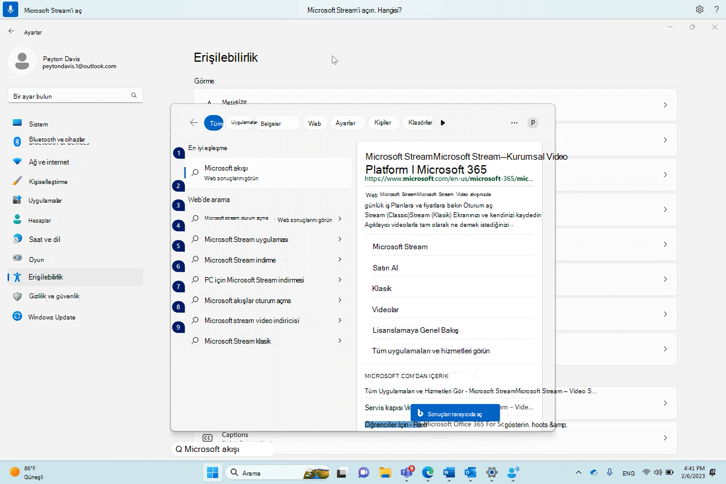Click the weather widget Güneşli
Image resolution: width=726 pixels, height=484 pixels.
click(x=27, y=472)
